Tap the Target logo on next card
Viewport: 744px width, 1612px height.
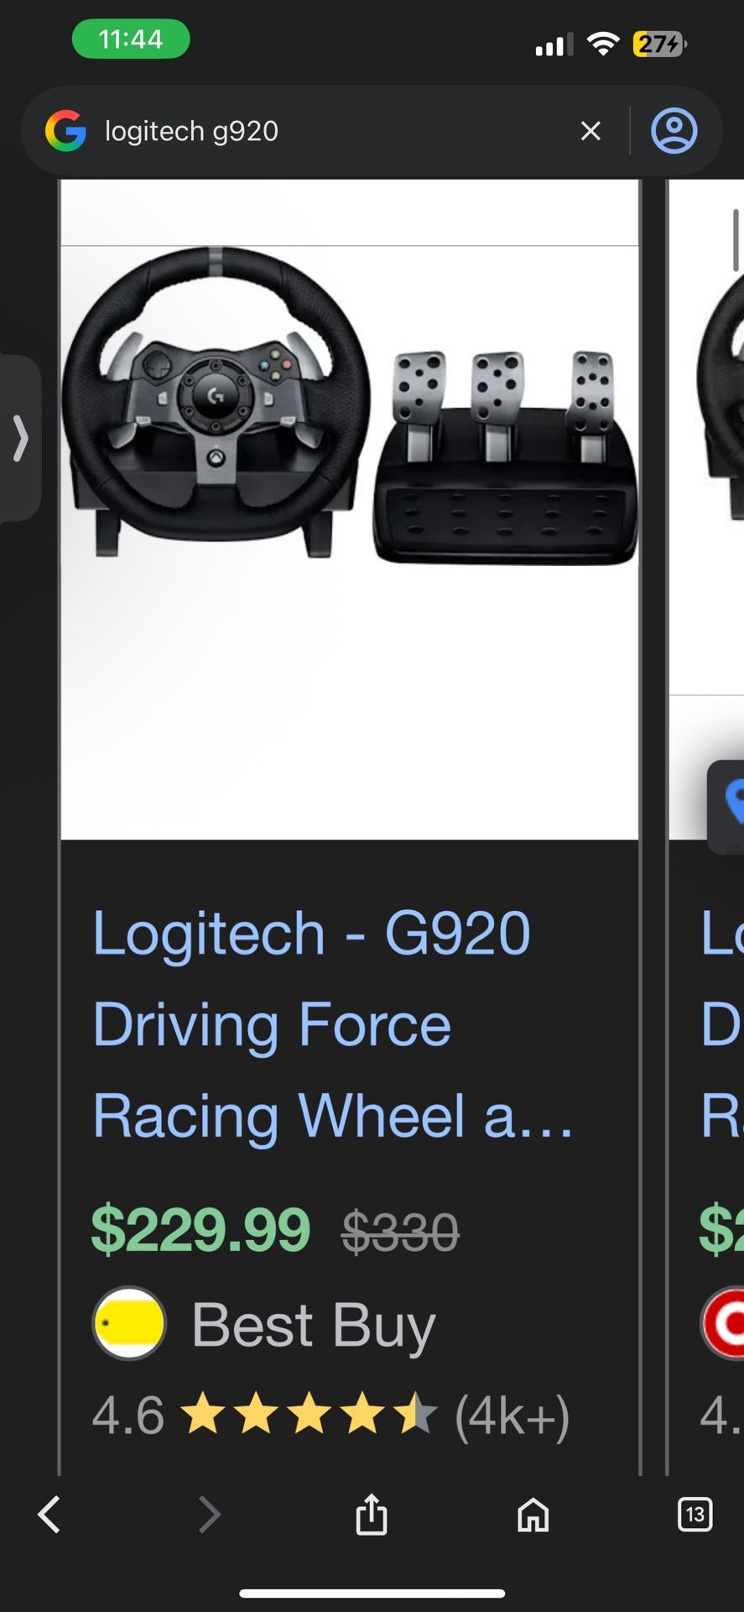tap(723, 1323)
